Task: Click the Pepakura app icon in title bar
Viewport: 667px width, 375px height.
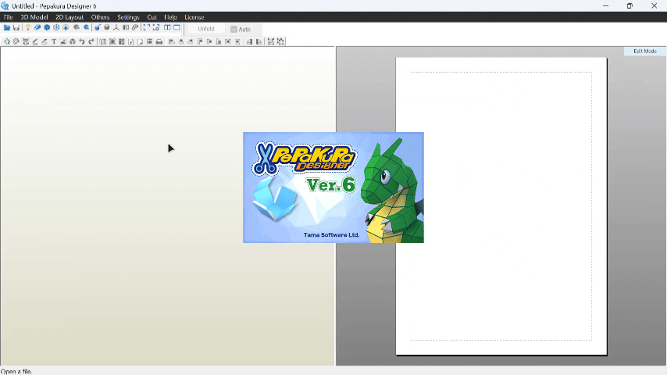Action: 5,6
